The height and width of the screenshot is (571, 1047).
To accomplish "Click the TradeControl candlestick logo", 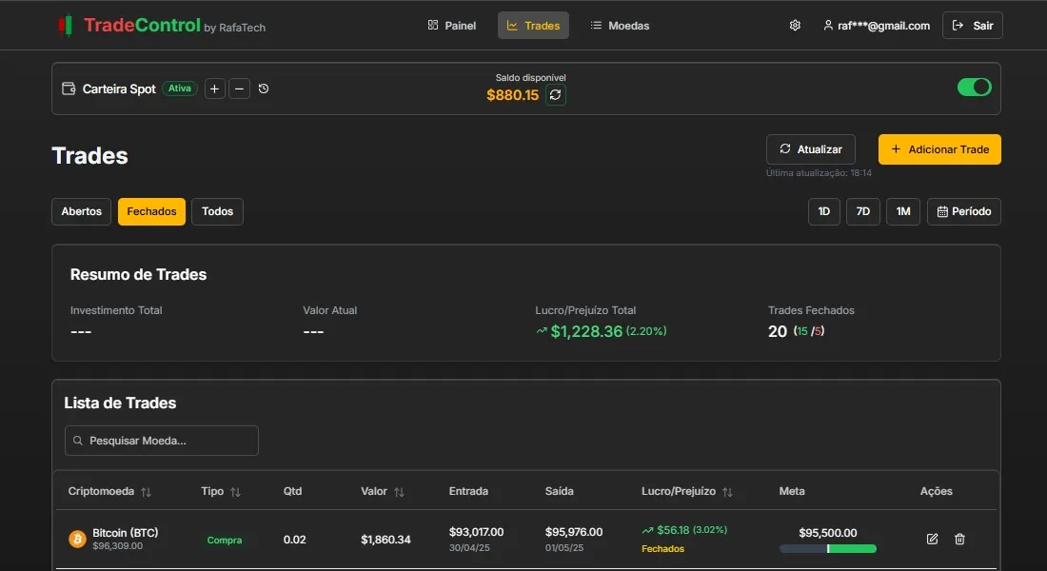I will (x=65, y=26).
